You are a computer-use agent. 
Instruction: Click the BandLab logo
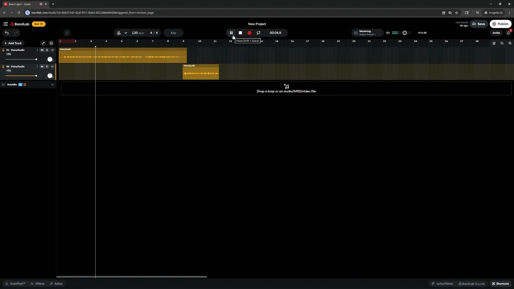click(20, 24)
